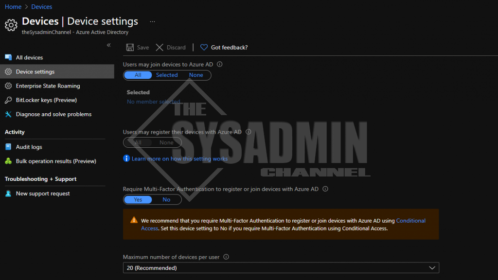Image resolution: width=498 pixels, height=280 pixels.
Task: Click the orange warning triangle icon
Action: click(x=134, y=220)
